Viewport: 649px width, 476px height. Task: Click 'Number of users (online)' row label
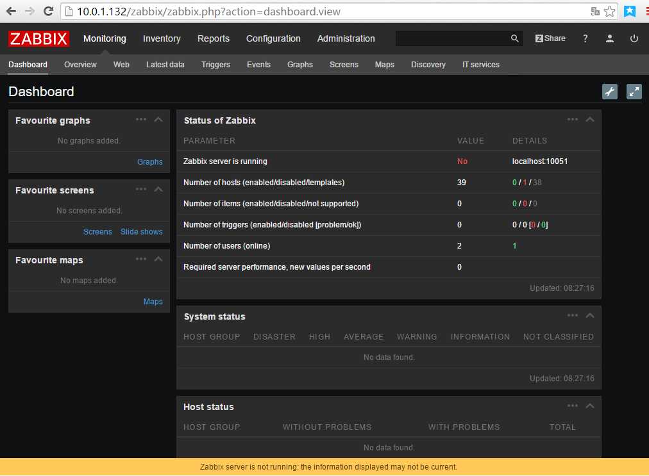point(227,245)
